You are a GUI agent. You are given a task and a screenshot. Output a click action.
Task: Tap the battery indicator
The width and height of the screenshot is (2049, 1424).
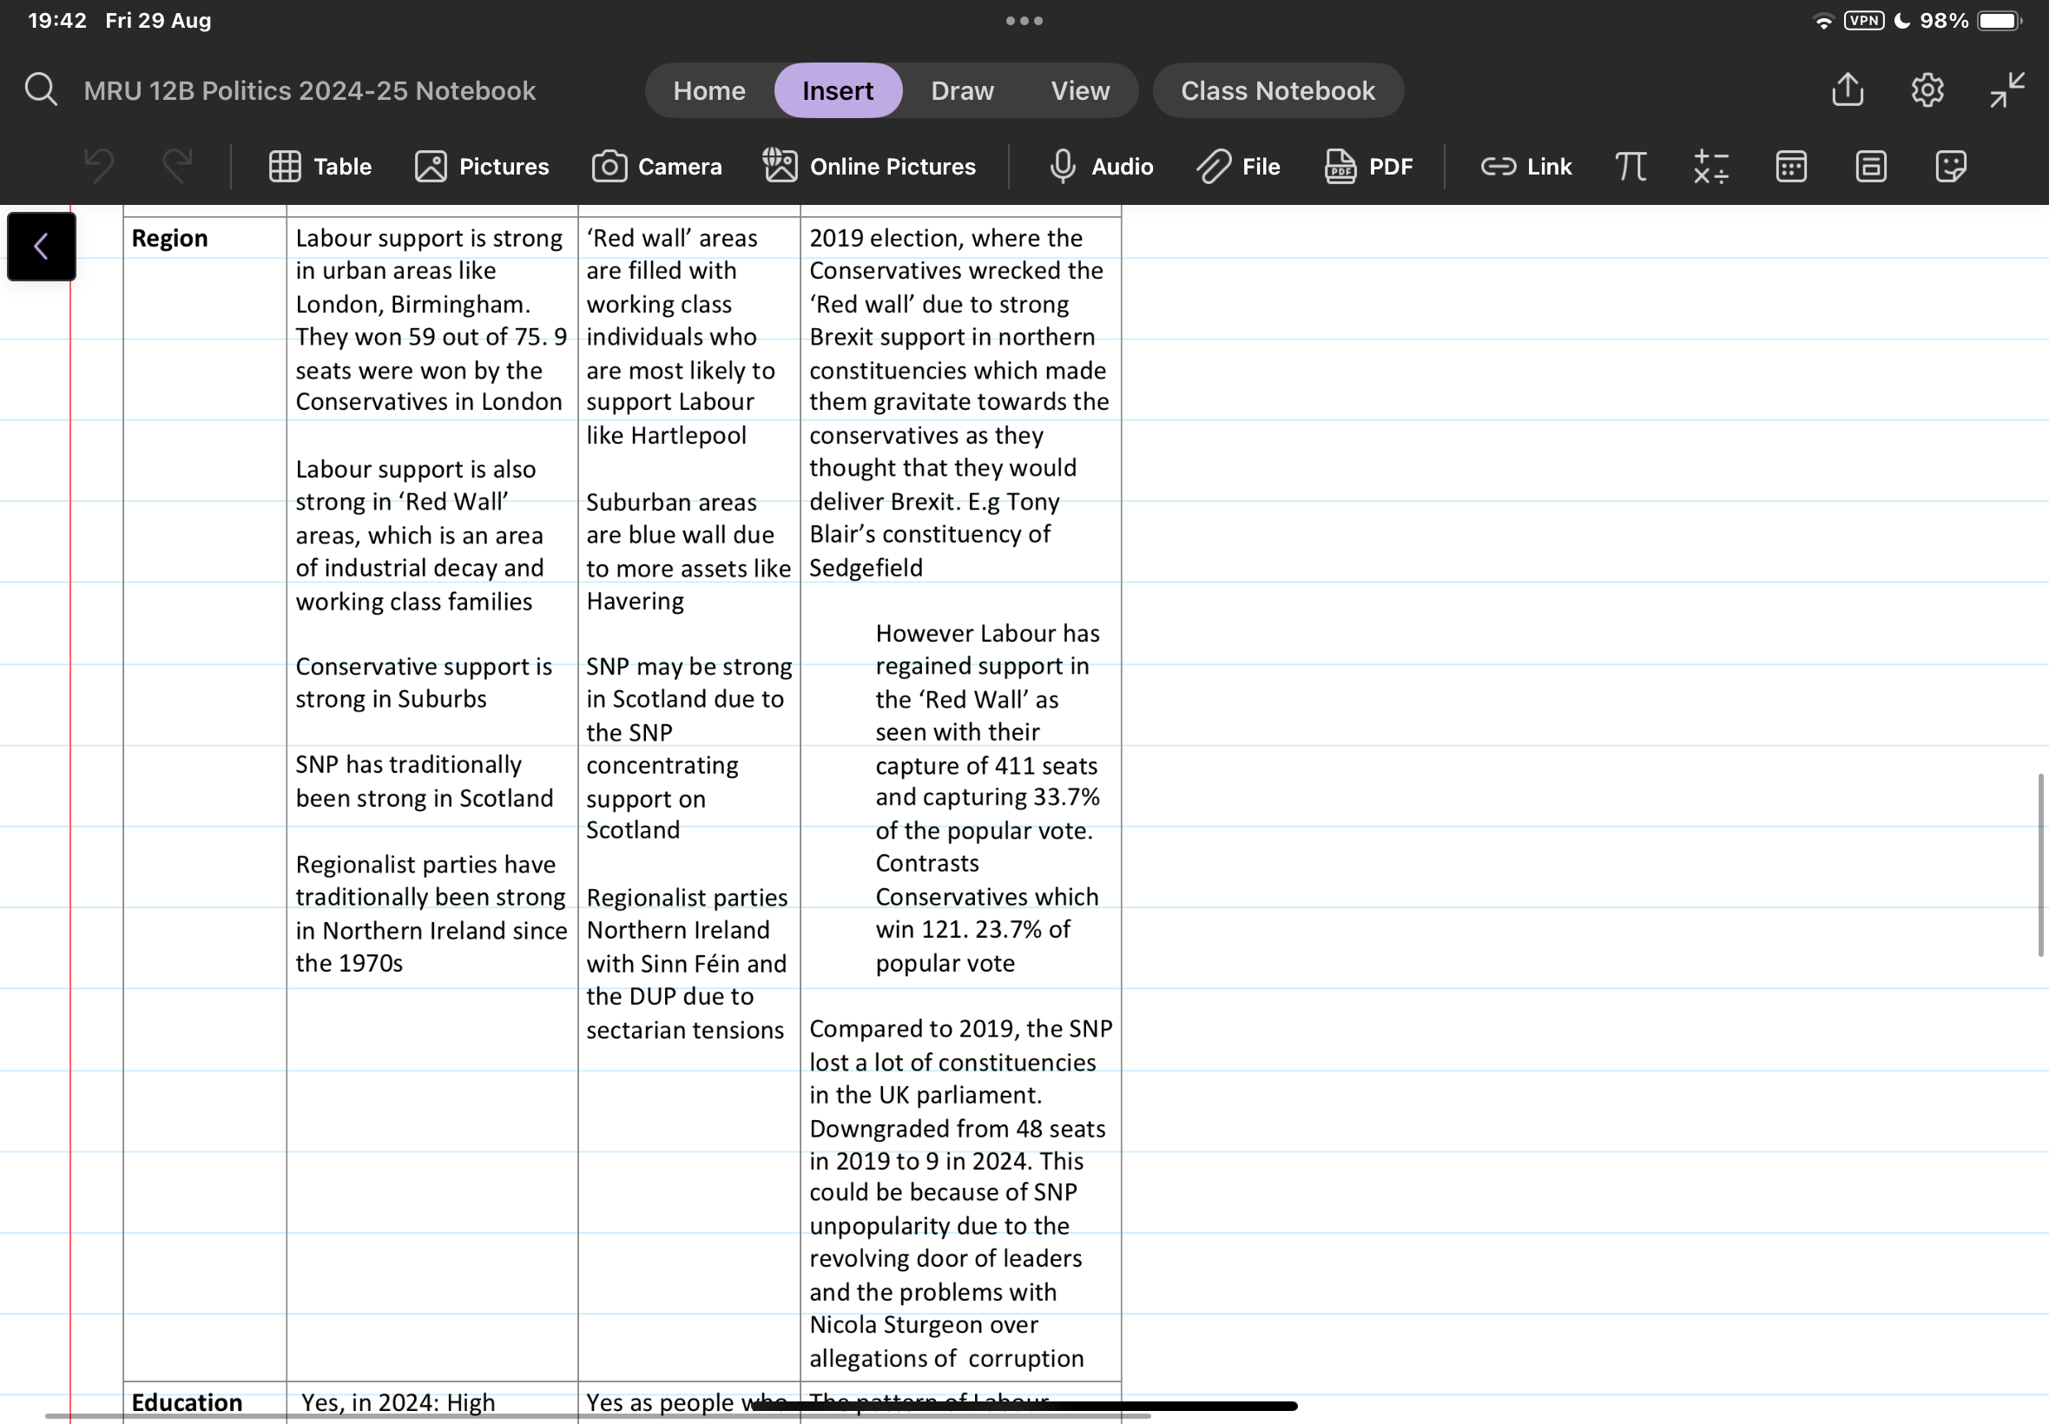click(1999, 21)
